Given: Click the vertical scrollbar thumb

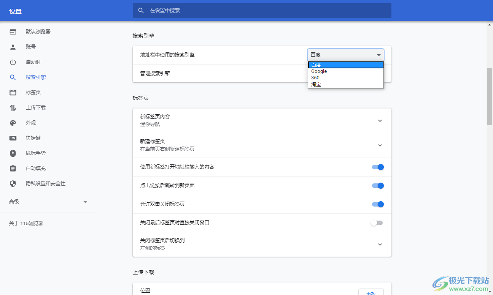Looking at the screenshot, I should (490, 97).
